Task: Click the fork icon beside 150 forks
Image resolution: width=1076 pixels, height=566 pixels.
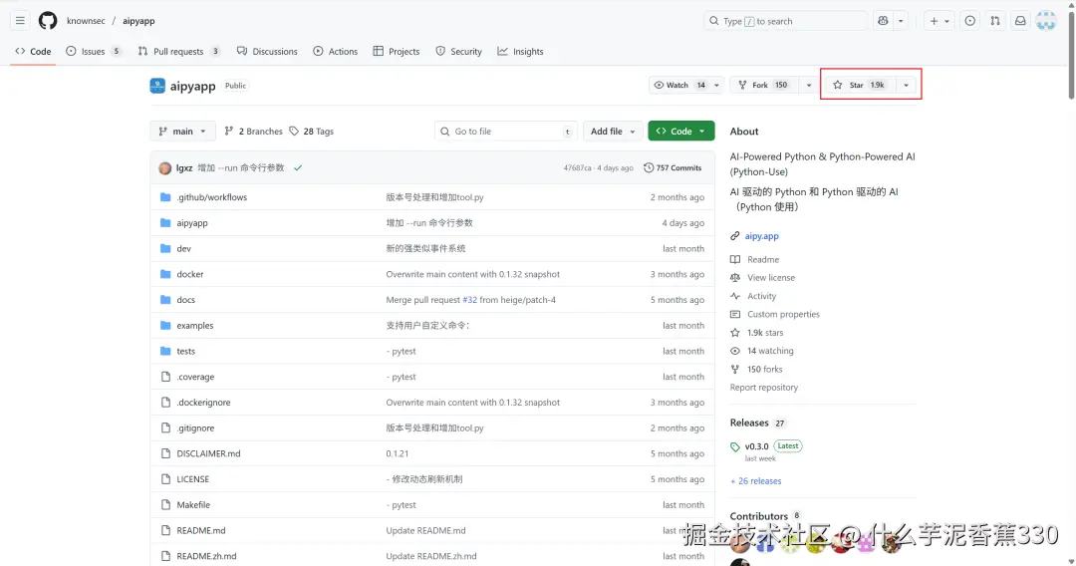Action: [x=735, y=369]
